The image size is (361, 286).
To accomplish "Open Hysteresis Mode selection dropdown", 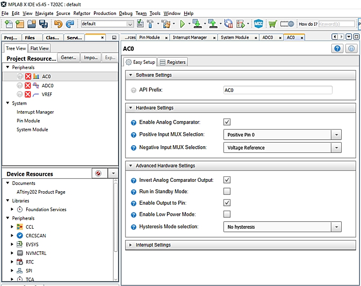I will click(336, 227).
